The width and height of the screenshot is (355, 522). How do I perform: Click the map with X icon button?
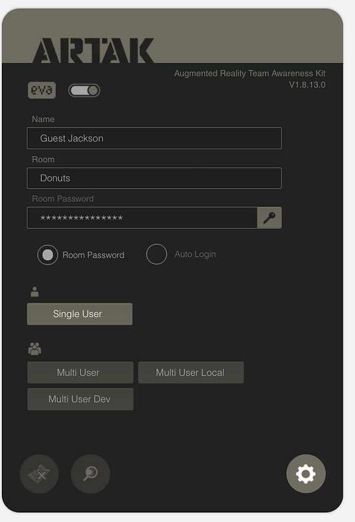coord(39,473)
